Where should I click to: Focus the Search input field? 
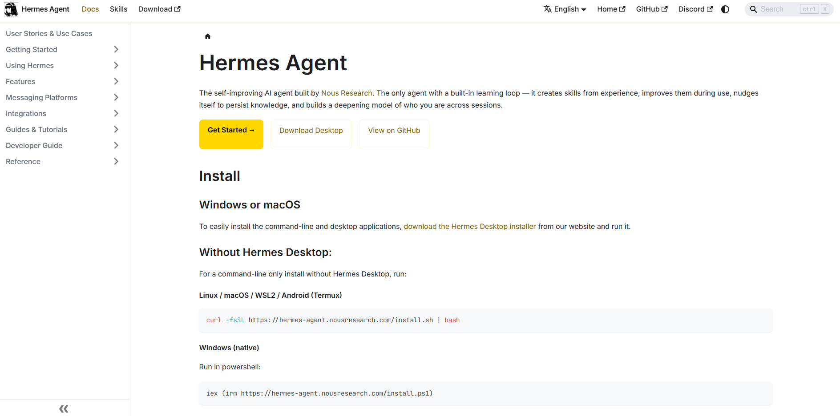point(790,9)
